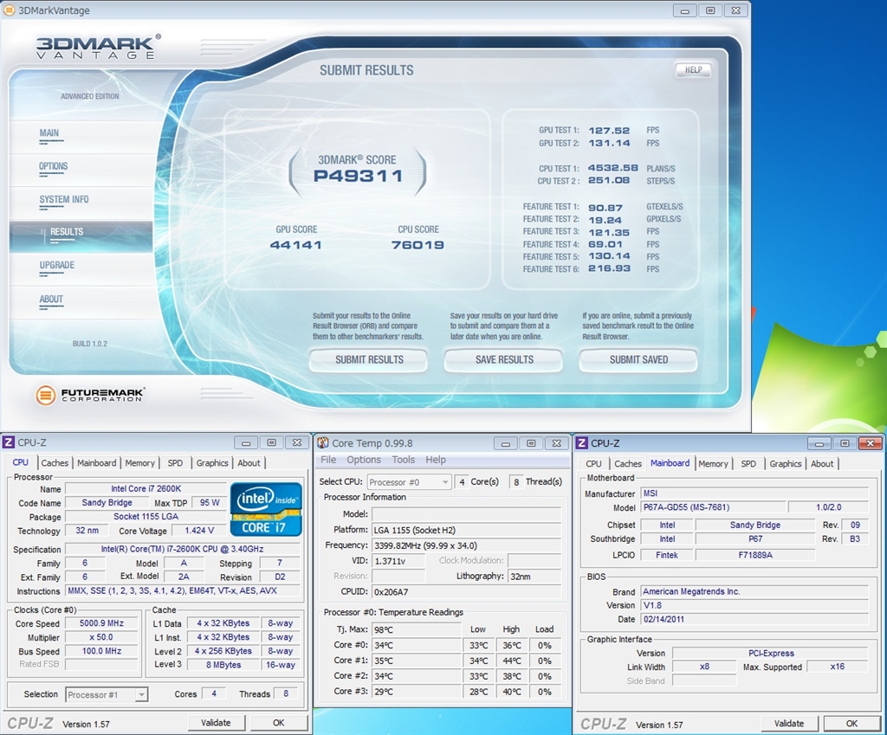This screenshot has width=887, height=735.
Task: Click the motherboard model P67A-GD55 (MS-7681)
Action: tap(714, 507)
